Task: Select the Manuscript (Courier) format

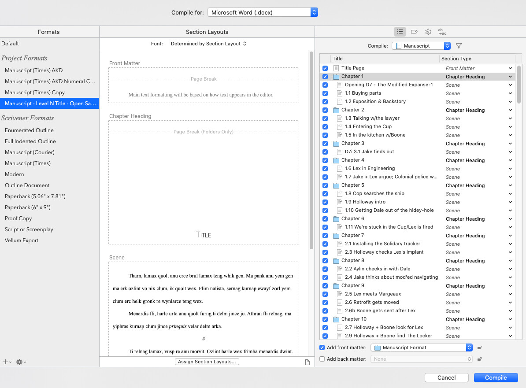Action: [50, 152]
